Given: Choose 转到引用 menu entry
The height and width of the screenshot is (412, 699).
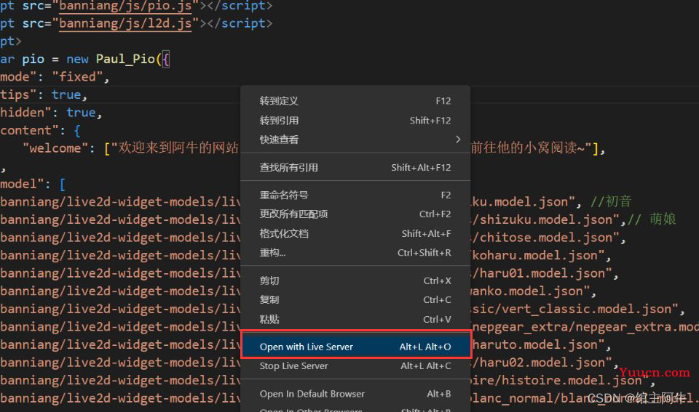Looking at the screenshot, I should (x=355, y=121).
